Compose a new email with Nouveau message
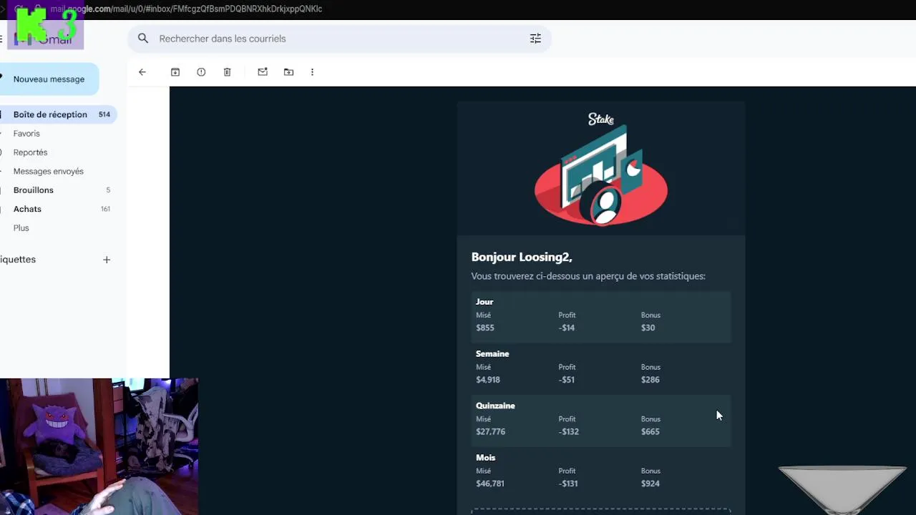This screenshot has width=916, height=515. click(49, 79)
